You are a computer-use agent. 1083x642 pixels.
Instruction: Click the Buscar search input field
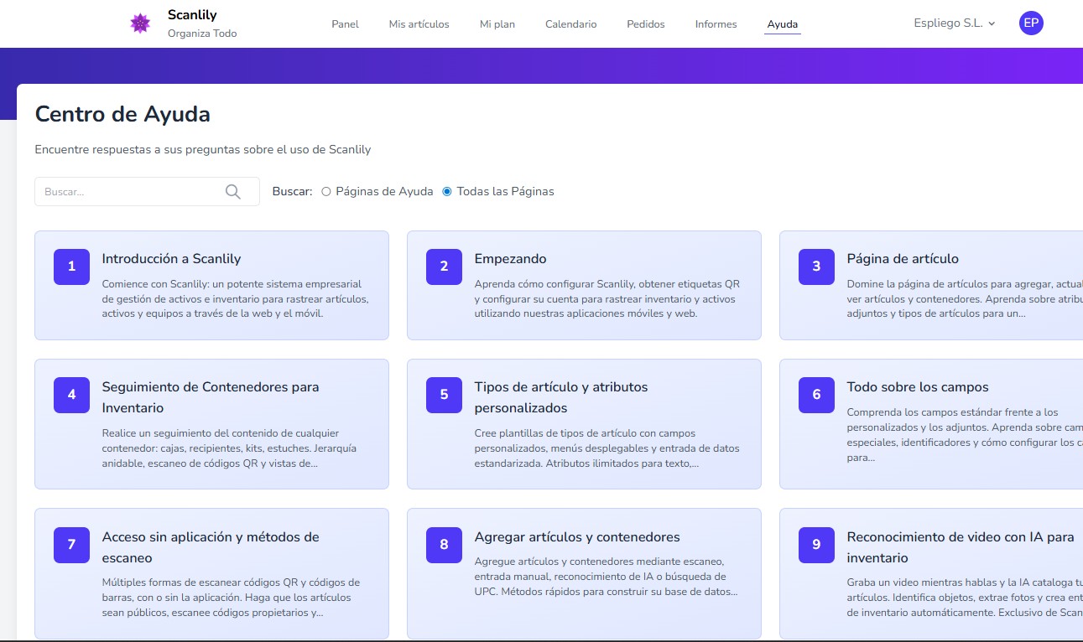148,192
